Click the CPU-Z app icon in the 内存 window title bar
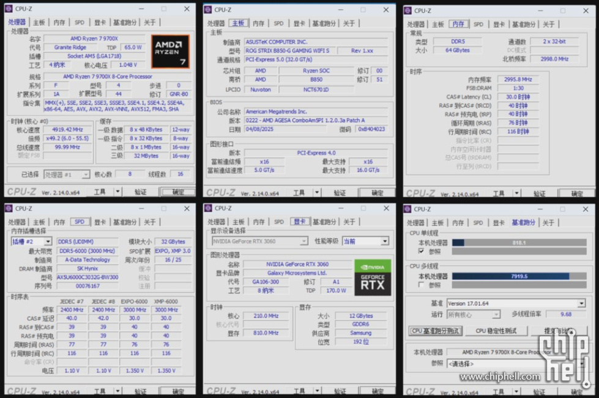599x398 pixels. coord(407,10)
